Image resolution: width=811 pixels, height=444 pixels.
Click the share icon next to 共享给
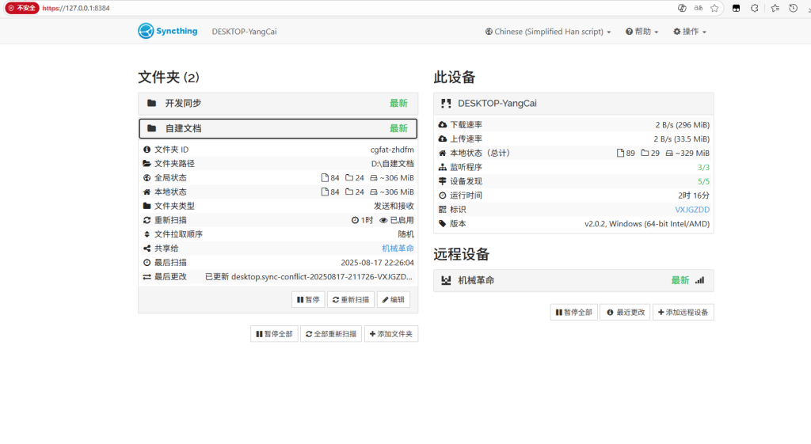click(147, 248)
